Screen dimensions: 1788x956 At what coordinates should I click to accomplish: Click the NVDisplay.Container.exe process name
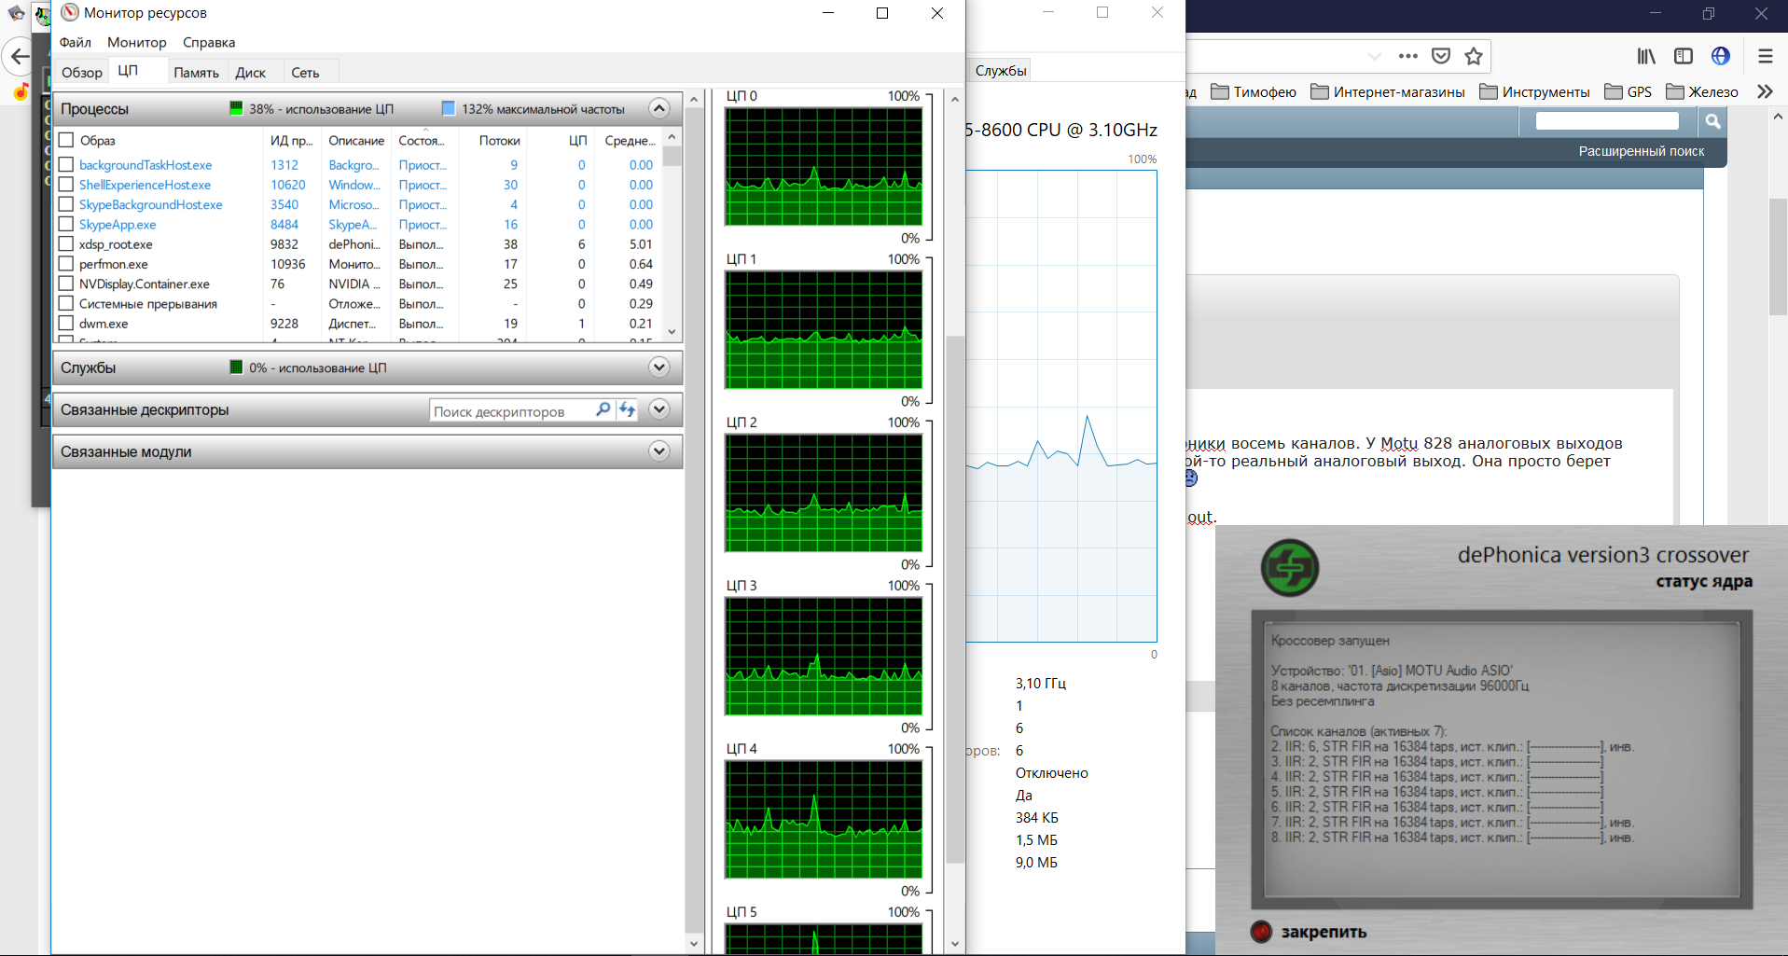(145, 284)
